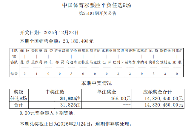Screen dimensions: 194x128
Task: Click away team 赫塔费
Action: [x=130, y=62]
